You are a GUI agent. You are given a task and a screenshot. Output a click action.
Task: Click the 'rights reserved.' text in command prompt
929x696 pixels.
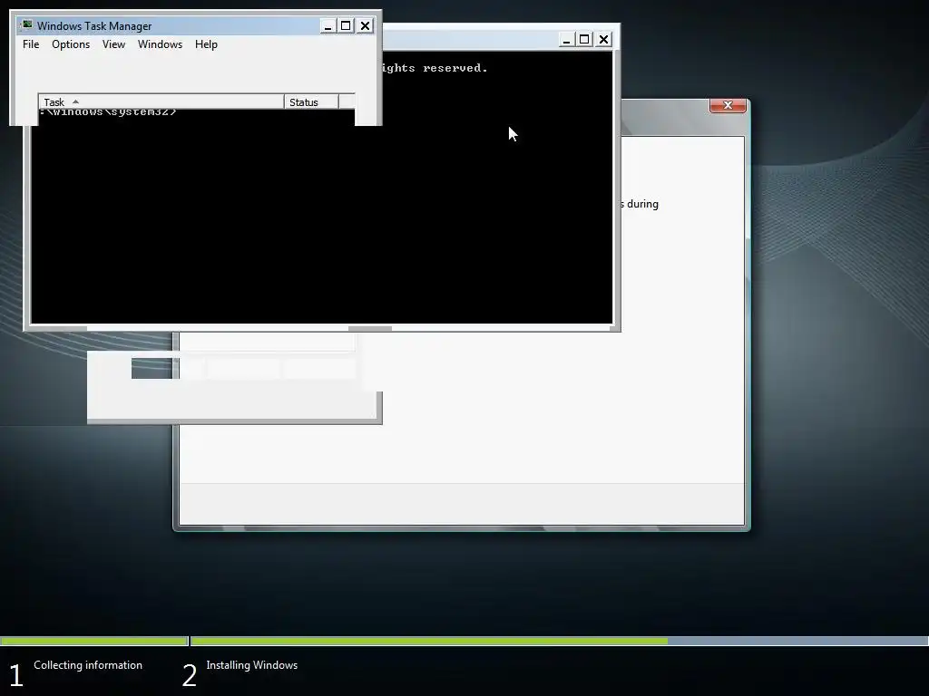click(435, 68)
